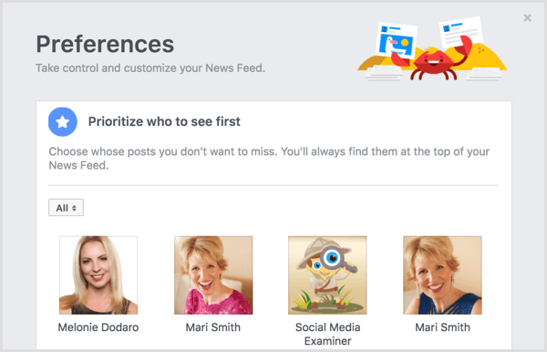547x352 pixels.
Task: Click the Mari Smith name under pink photo
Action: click(213, 327)
